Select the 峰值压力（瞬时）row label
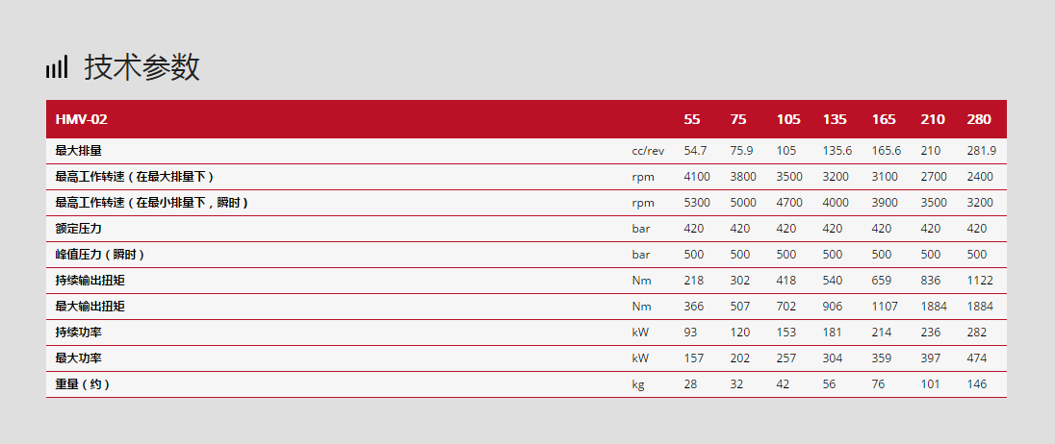Viewport: 1055px width, 444px height. coord(100,255)
